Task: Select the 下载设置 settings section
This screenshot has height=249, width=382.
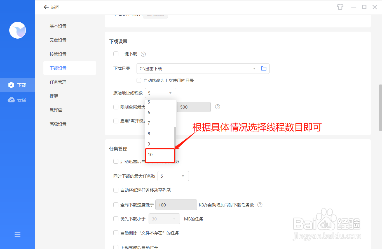Action: [x=70, y=68]
